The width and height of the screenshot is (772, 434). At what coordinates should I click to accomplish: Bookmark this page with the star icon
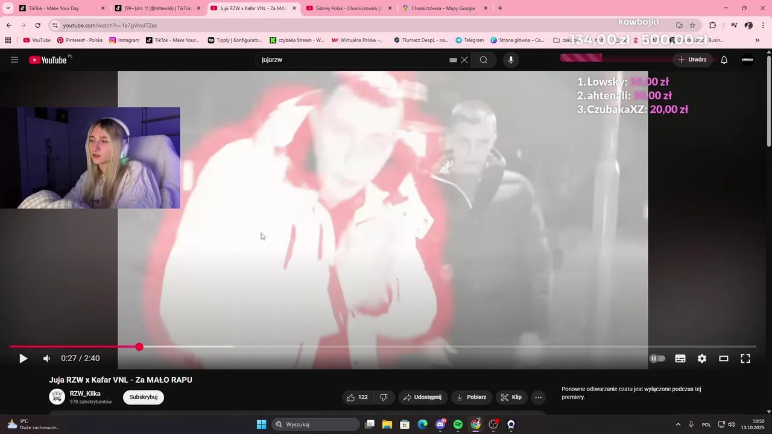point(692,25)
